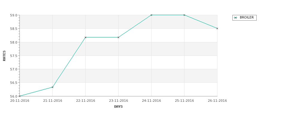
Task: Click the 26-11-2016 x-axis date label
Action: point(217,101)
